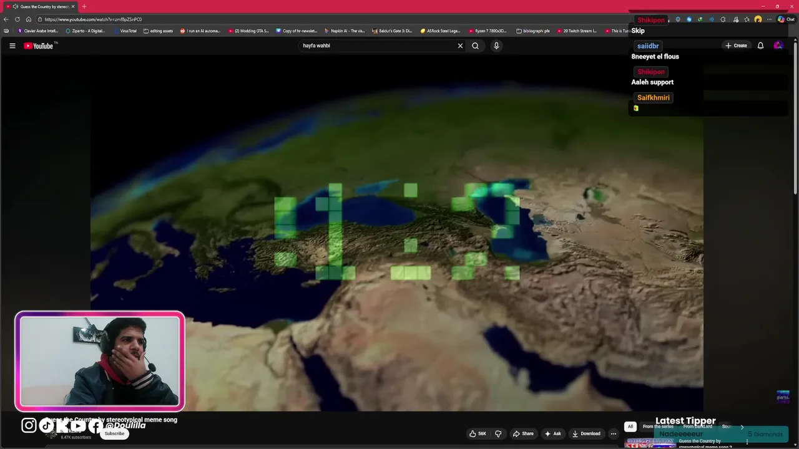Show more filter chips with arrow
The height and width of the screenshot is (449, 799).
[742, 427]
